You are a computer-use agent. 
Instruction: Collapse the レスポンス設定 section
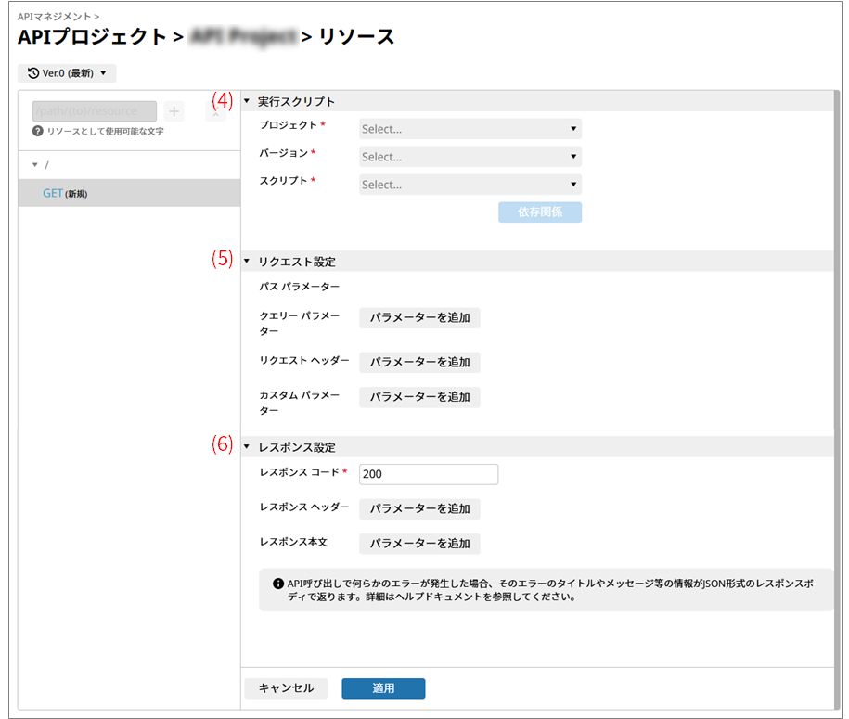pos(247,447)
